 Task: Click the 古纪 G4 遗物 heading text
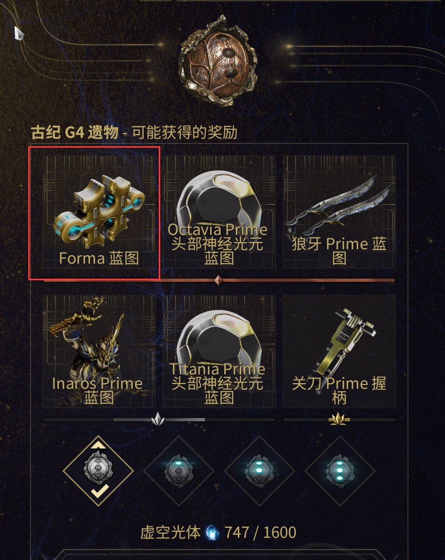pyautogui.click(x=75, y=133)
